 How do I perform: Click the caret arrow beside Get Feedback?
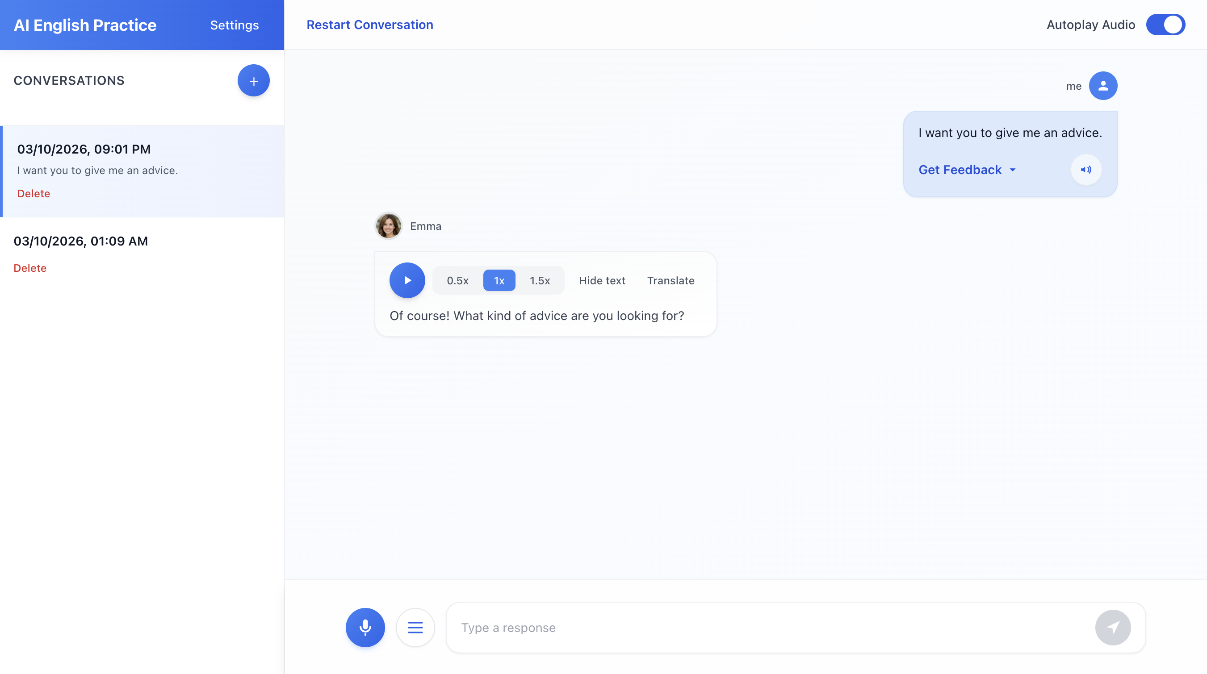coord(1013,171)
